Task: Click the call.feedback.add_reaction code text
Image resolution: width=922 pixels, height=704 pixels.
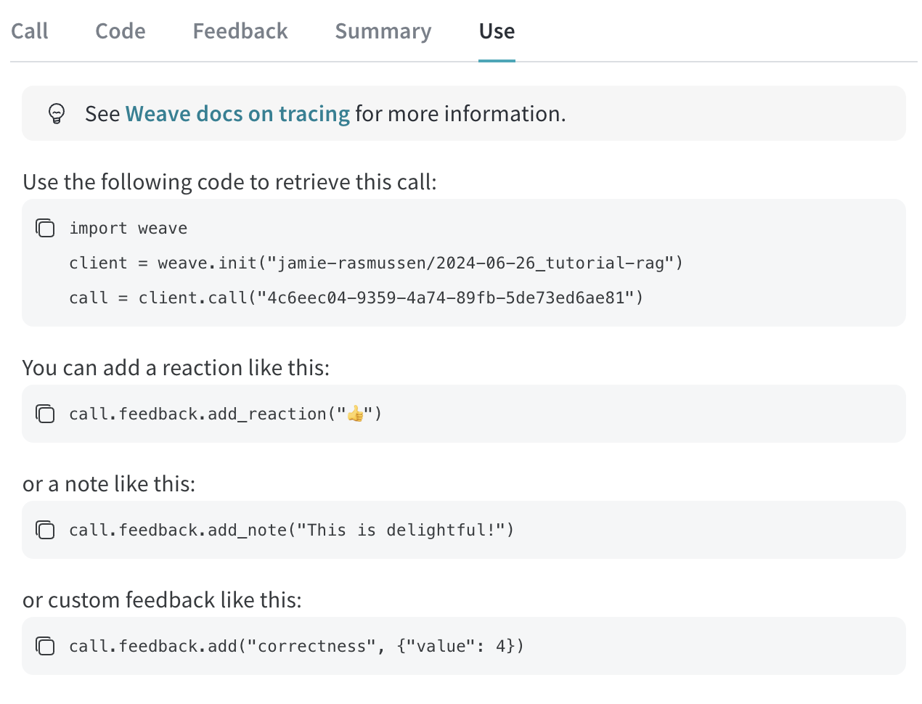Action: click(x=226, y=414)
